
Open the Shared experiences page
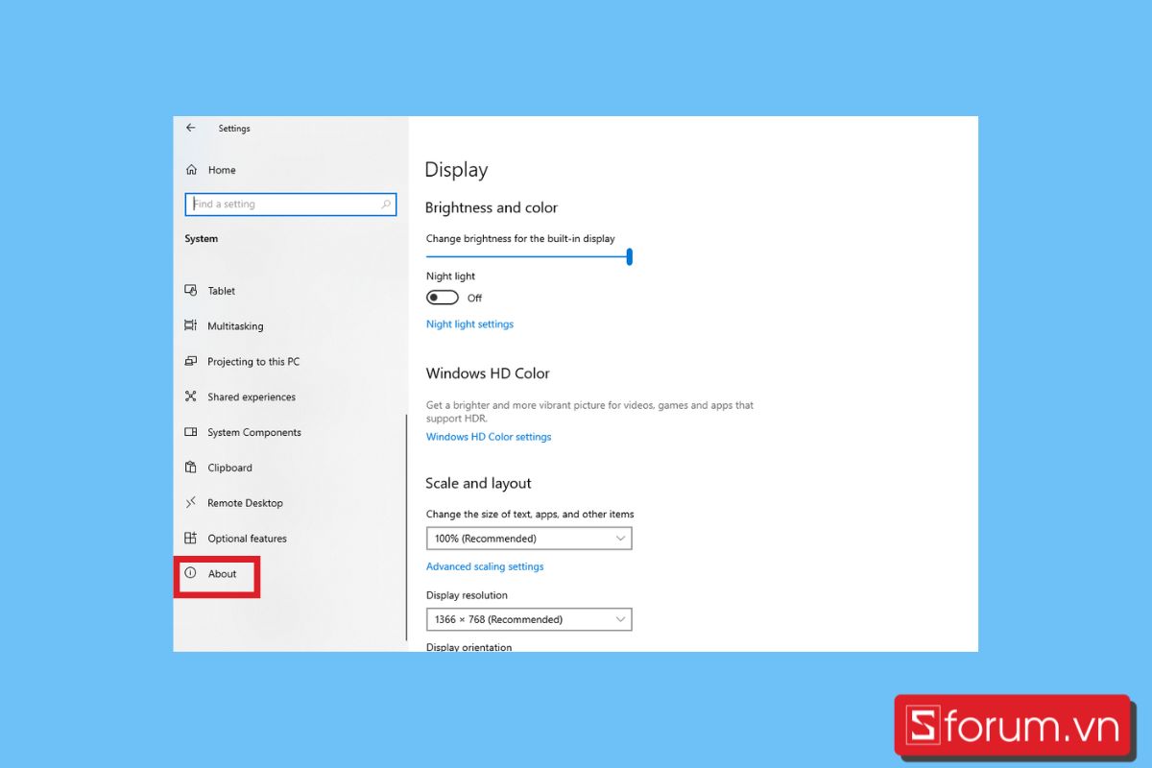click(252, 396)
